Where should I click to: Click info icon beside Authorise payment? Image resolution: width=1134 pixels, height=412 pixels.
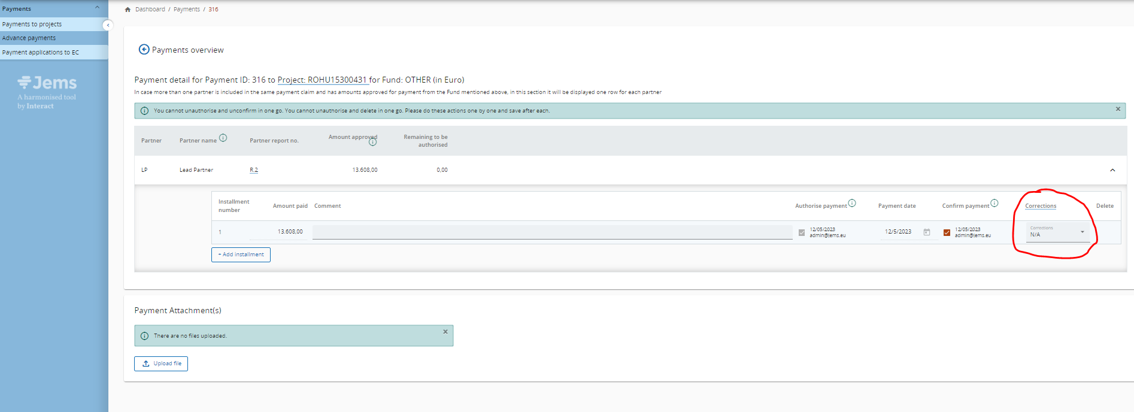852,203
